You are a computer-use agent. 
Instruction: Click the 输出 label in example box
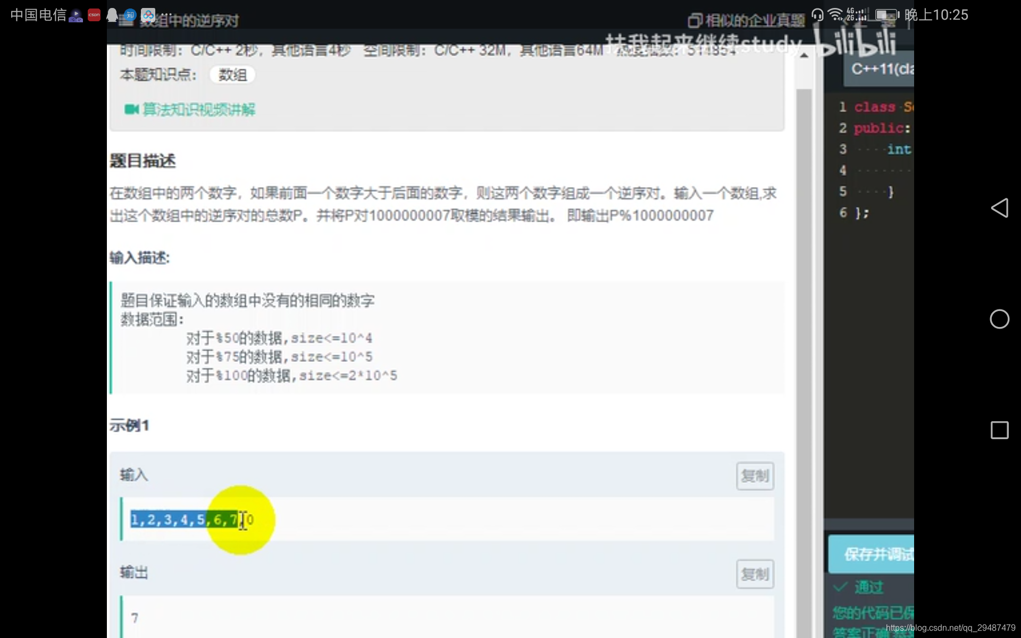click(x=133, y=573)
